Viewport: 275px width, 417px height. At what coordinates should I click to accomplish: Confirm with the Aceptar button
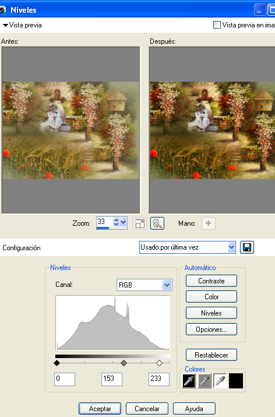(100, 408)
